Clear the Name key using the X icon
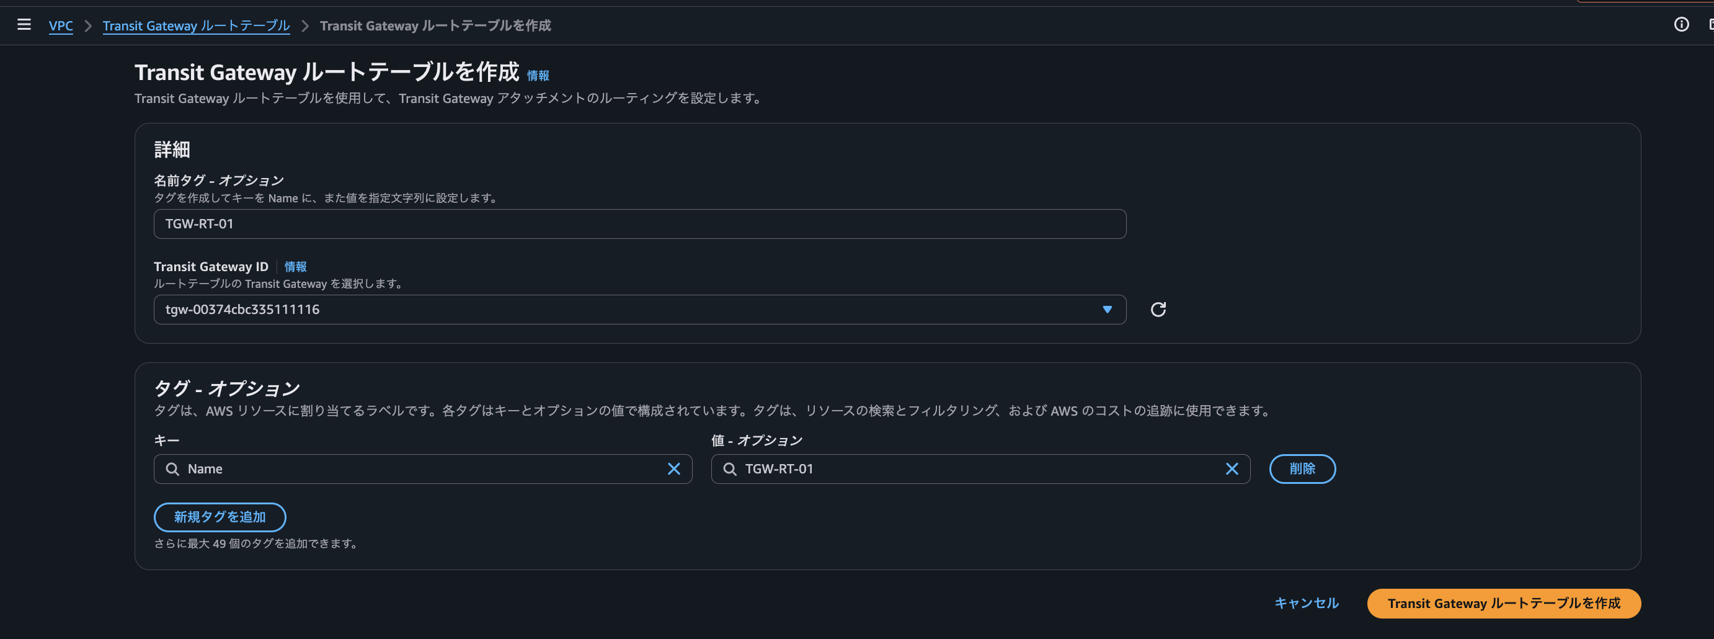The image size is (1714, 639). click(674, 468)
